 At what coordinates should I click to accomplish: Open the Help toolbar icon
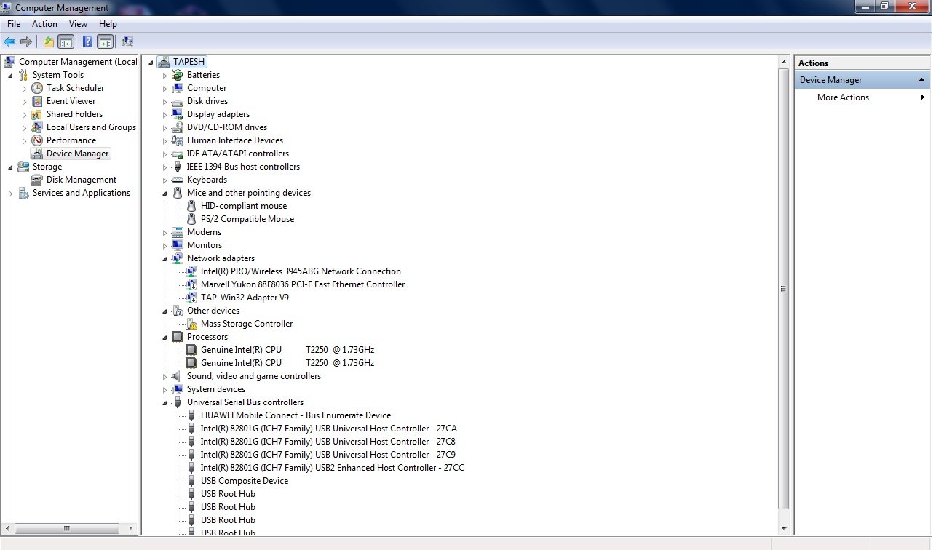pyautogui.click(x=87, y=41)
